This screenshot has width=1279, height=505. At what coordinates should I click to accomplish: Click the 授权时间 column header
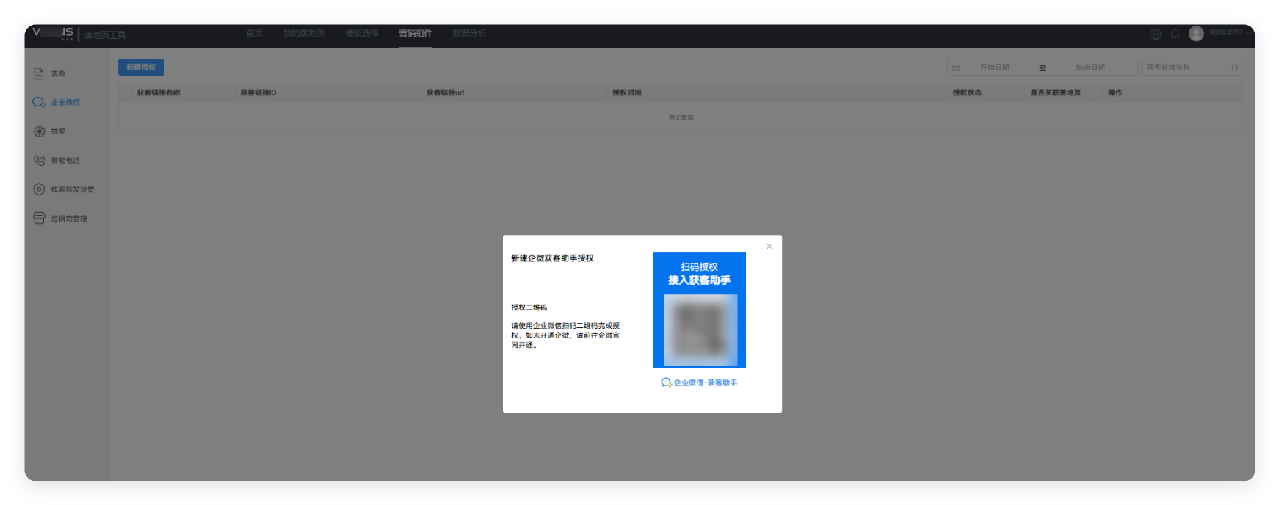(627, 92)
